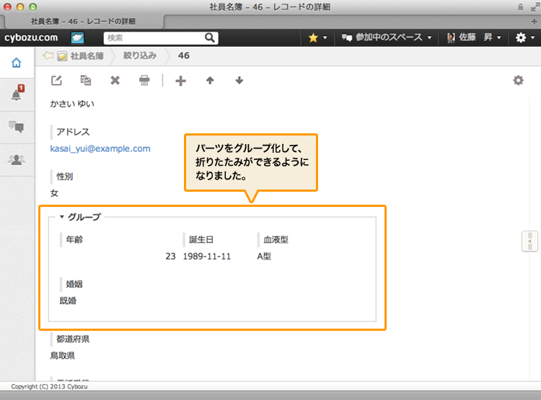The height and width of the screenshot is (400, 541).
Task: Go to next record with down arrow
Action: coord(239,81)
